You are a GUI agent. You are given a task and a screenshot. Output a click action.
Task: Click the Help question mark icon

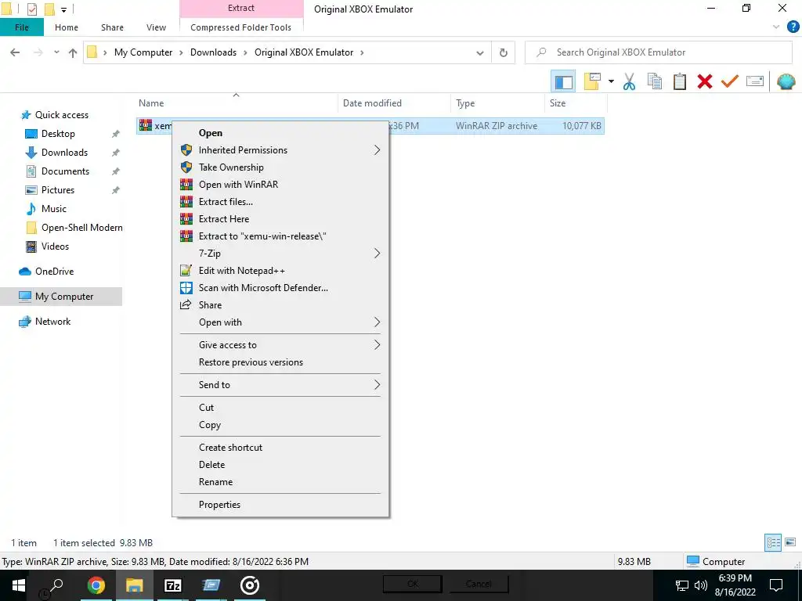point(793,27)
